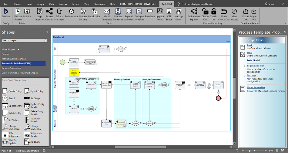
Task: Click the yellow subprocess shape in diagram
Action: [74, 72]
